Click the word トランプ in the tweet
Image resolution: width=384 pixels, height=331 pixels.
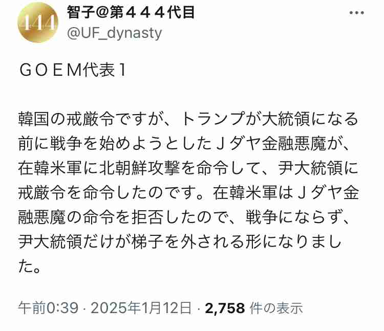pos(213,119)
